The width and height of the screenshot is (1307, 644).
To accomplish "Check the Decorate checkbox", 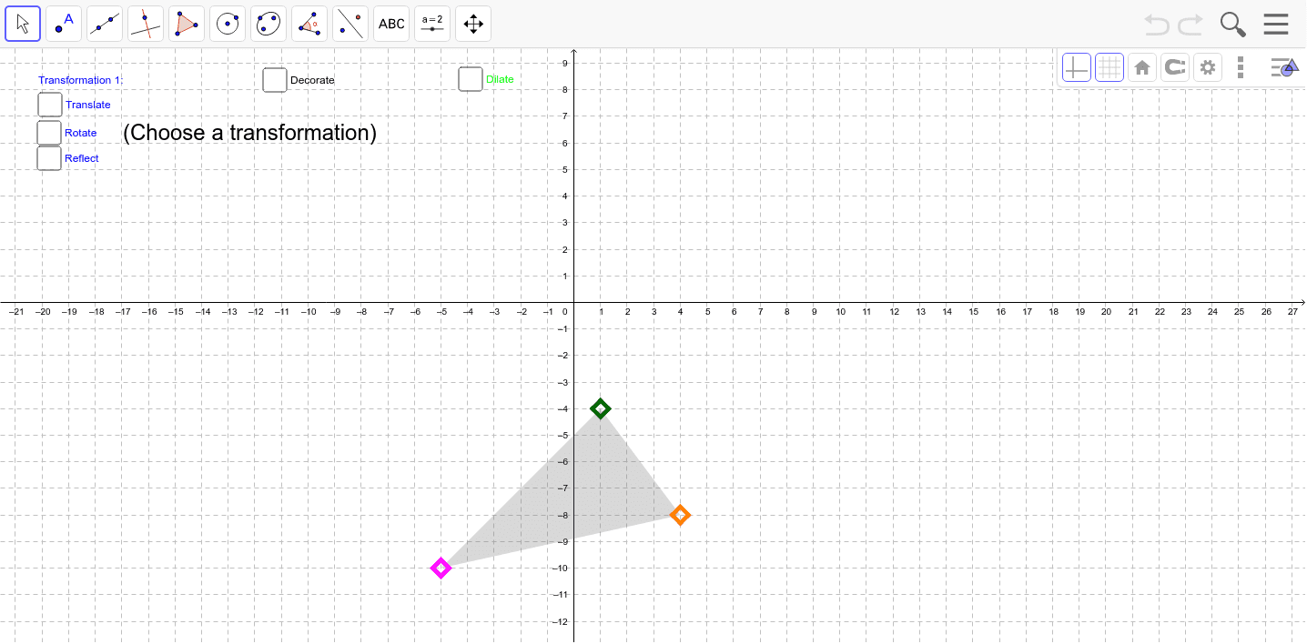I will pyautogui.click(x=275, y=80).
